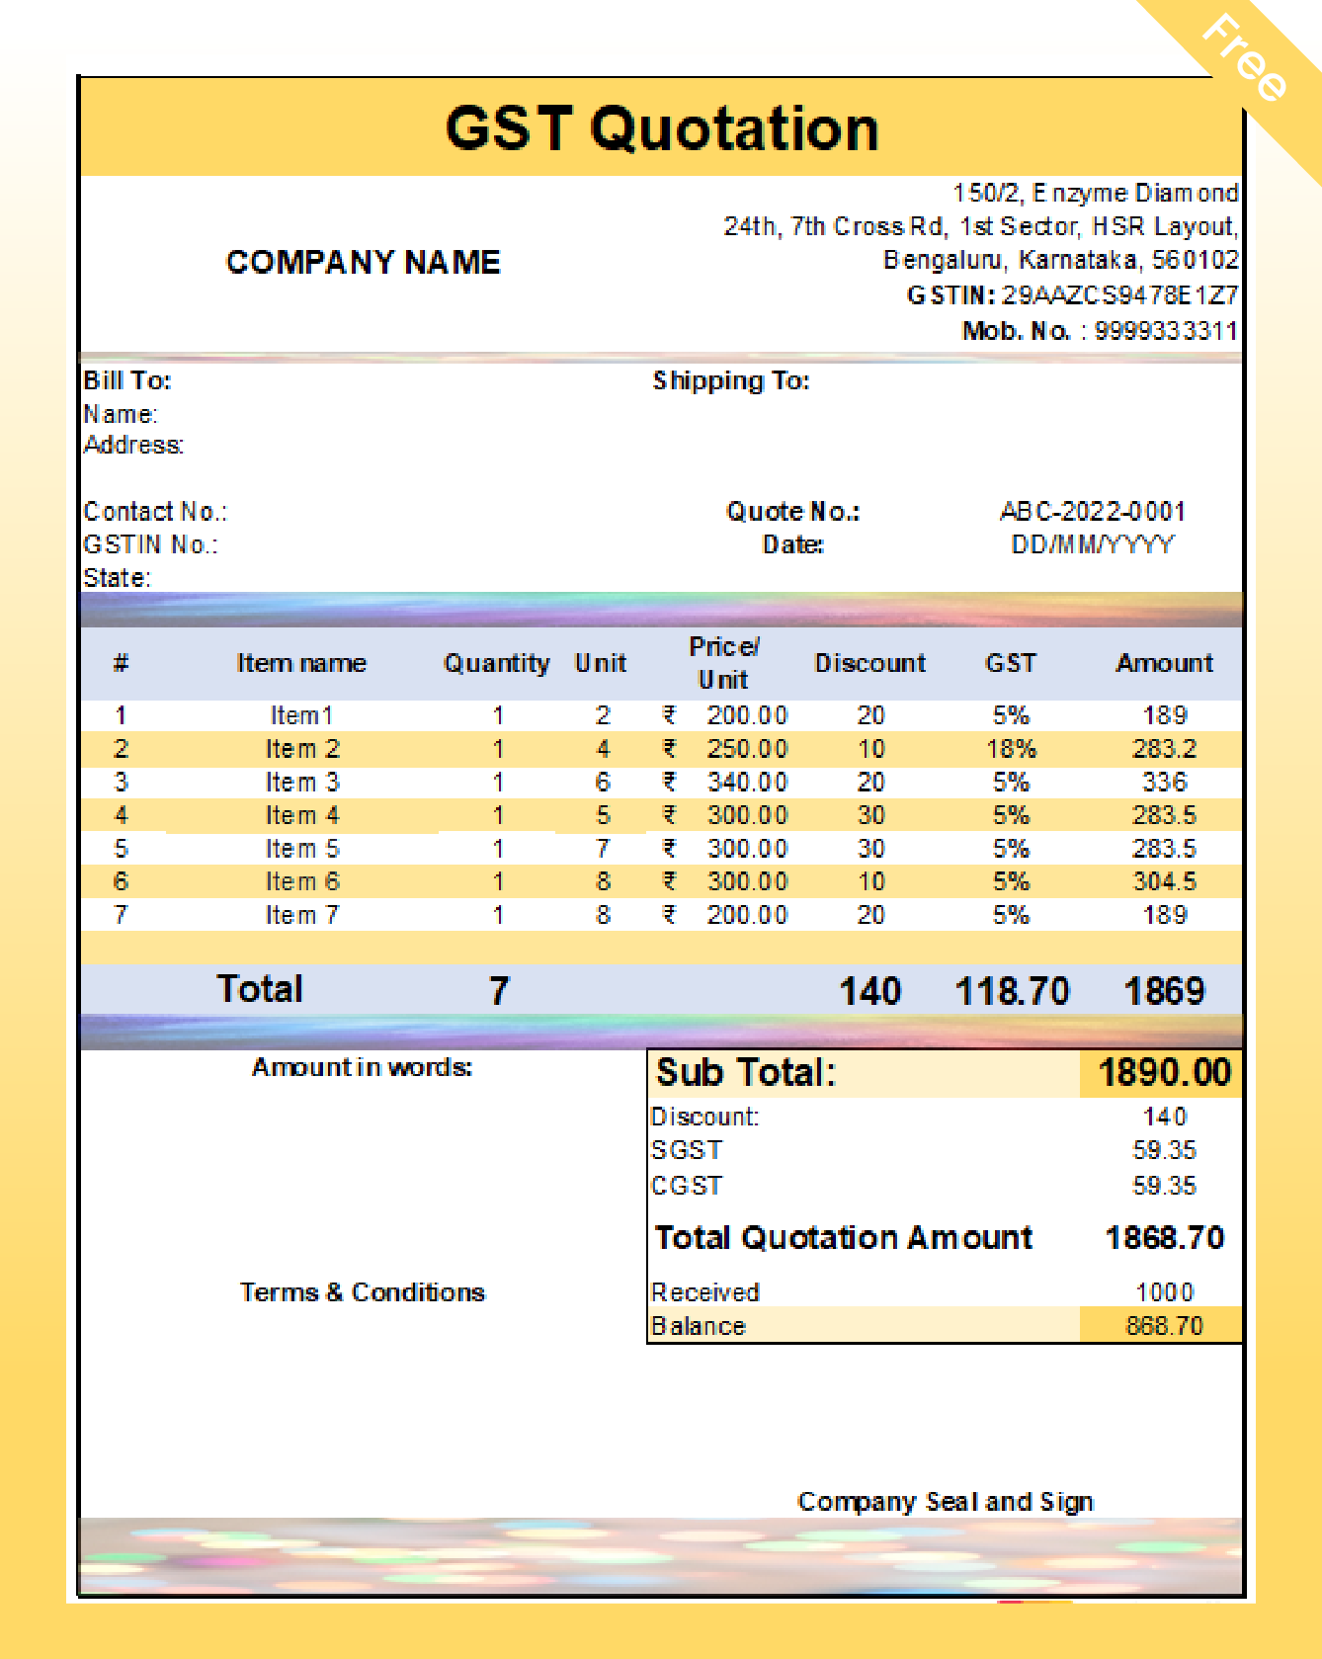Click the 283.2 amount cell

pos(1165,749)
